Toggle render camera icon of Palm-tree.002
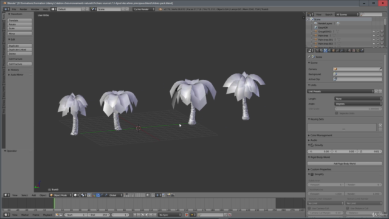Image resolution: width=389 pixels, height=219 pixels. click(x=382, y=44)
